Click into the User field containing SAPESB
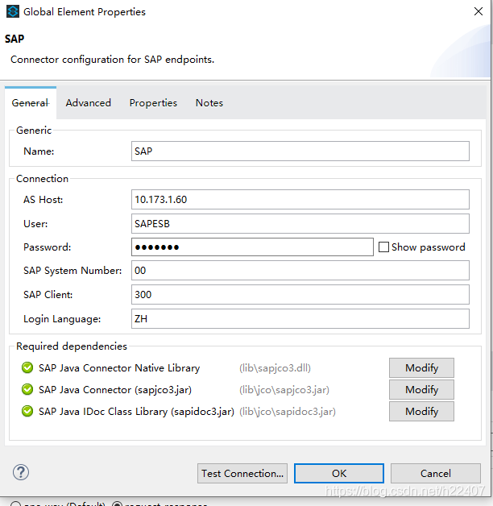This screenshot has width=493, height=506. click(x=300, y=224)
